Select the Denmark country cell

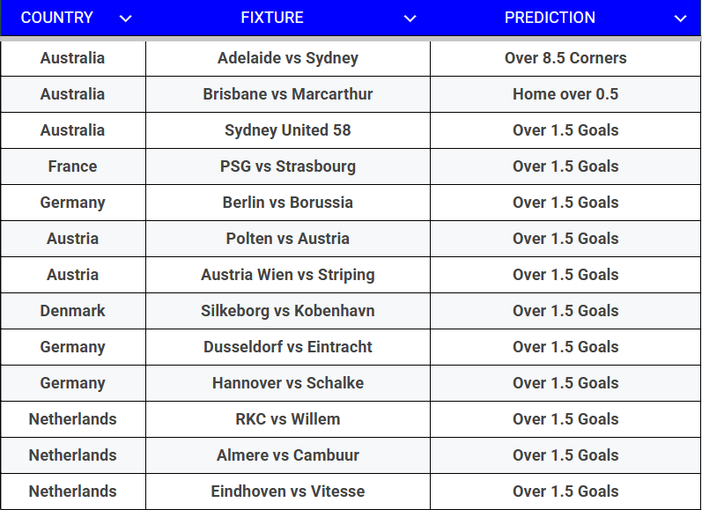(72, 311)
